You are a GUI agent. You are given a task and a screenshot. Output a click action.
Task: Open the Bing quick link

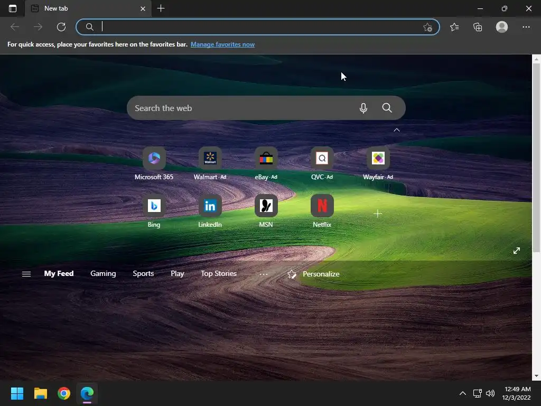154,211
